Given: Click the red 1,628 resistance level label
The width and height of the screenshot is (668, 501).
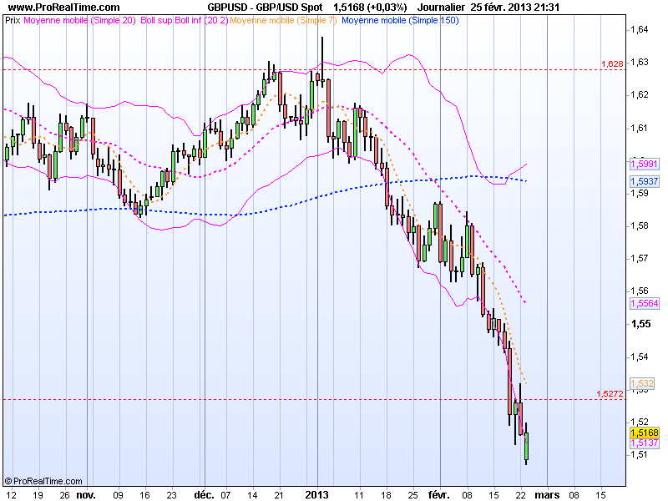Looking at the screenshot, I should coord(612,64).
